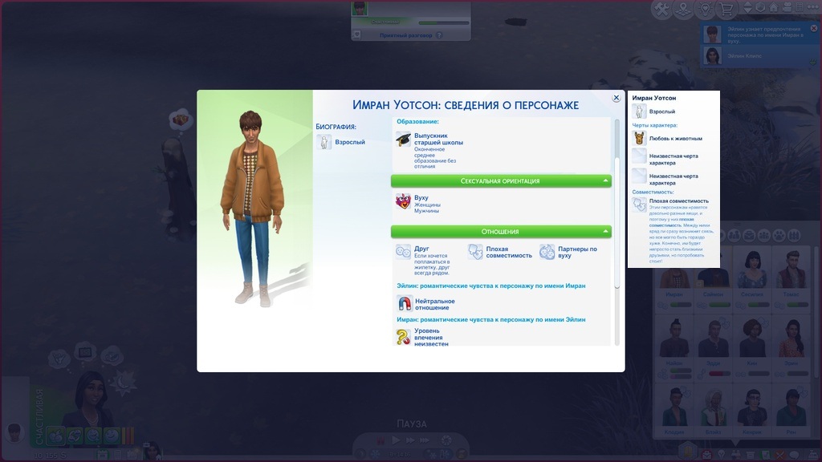Image resolution: width=822 pixels, height=462 pixels.
Task: Open the phone icon in the bottom bar
Action: coord(119,455)
